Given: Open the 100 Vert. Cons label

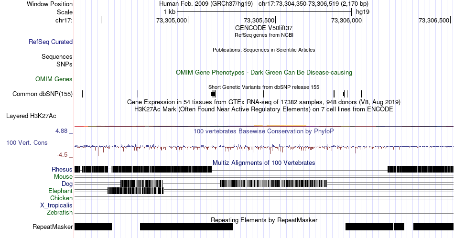Looking at the screenshot, I should click(27, 142).
